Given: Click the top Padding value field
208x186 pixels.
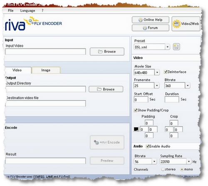Looking at the screenshot, I should click(149, 123).
